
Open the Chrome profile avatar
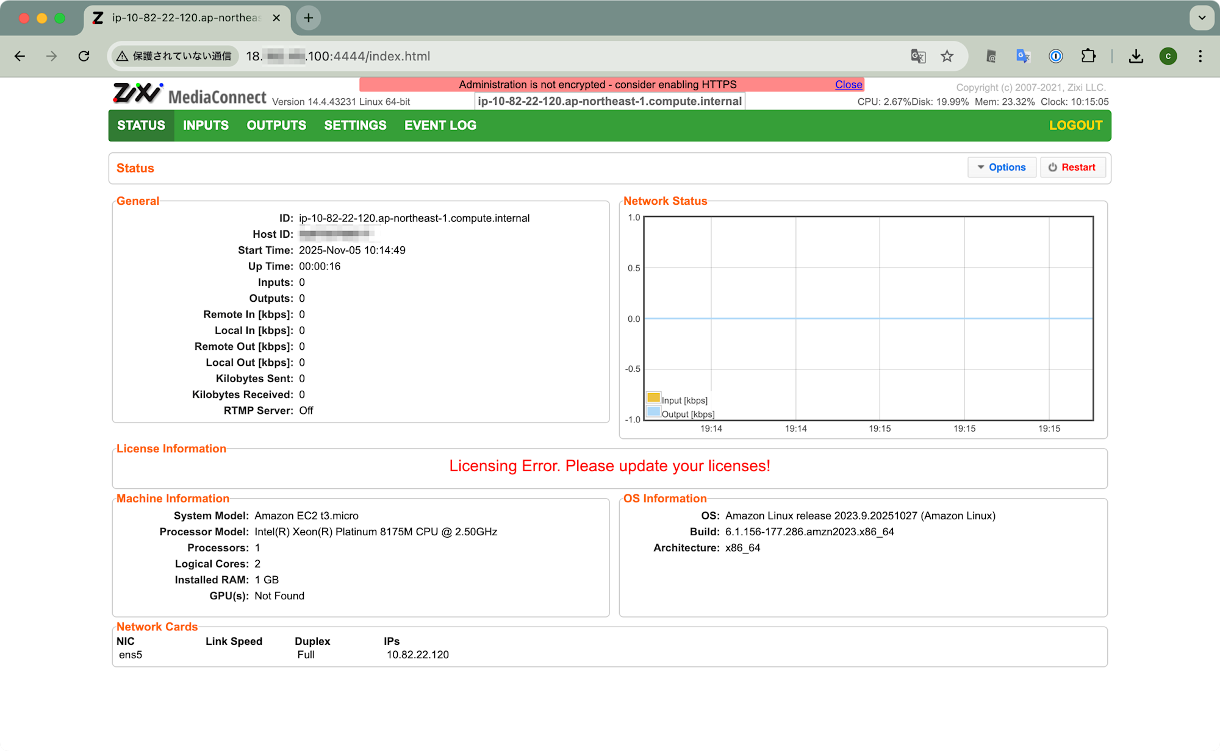(x=1168, y=56)
